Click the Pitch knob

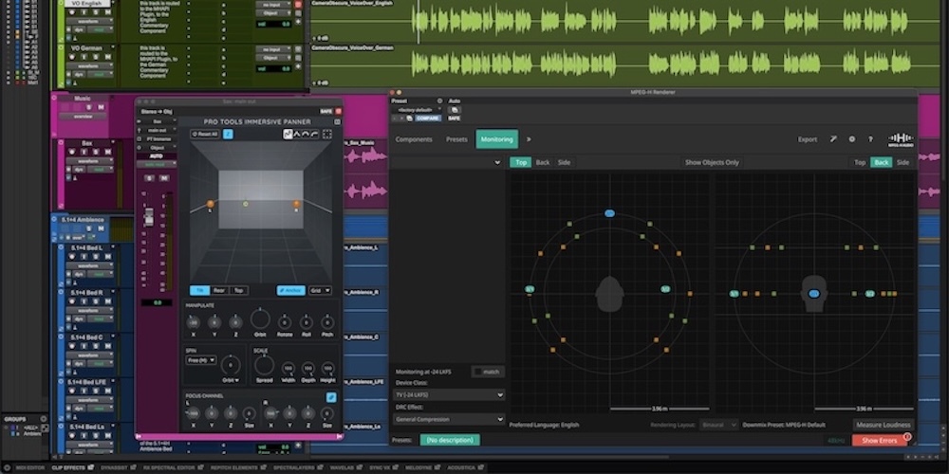(327, 322)
